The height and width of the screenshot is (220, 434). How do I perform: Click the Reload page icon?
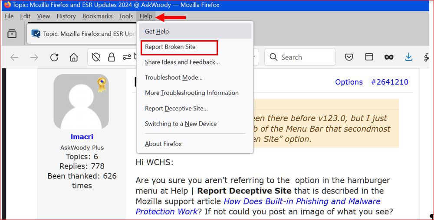pyautogui.click(x=54, y=57)
